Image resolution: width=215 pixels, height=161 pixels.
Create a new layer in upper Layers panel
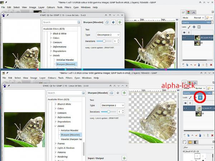[x=183, y=65]
